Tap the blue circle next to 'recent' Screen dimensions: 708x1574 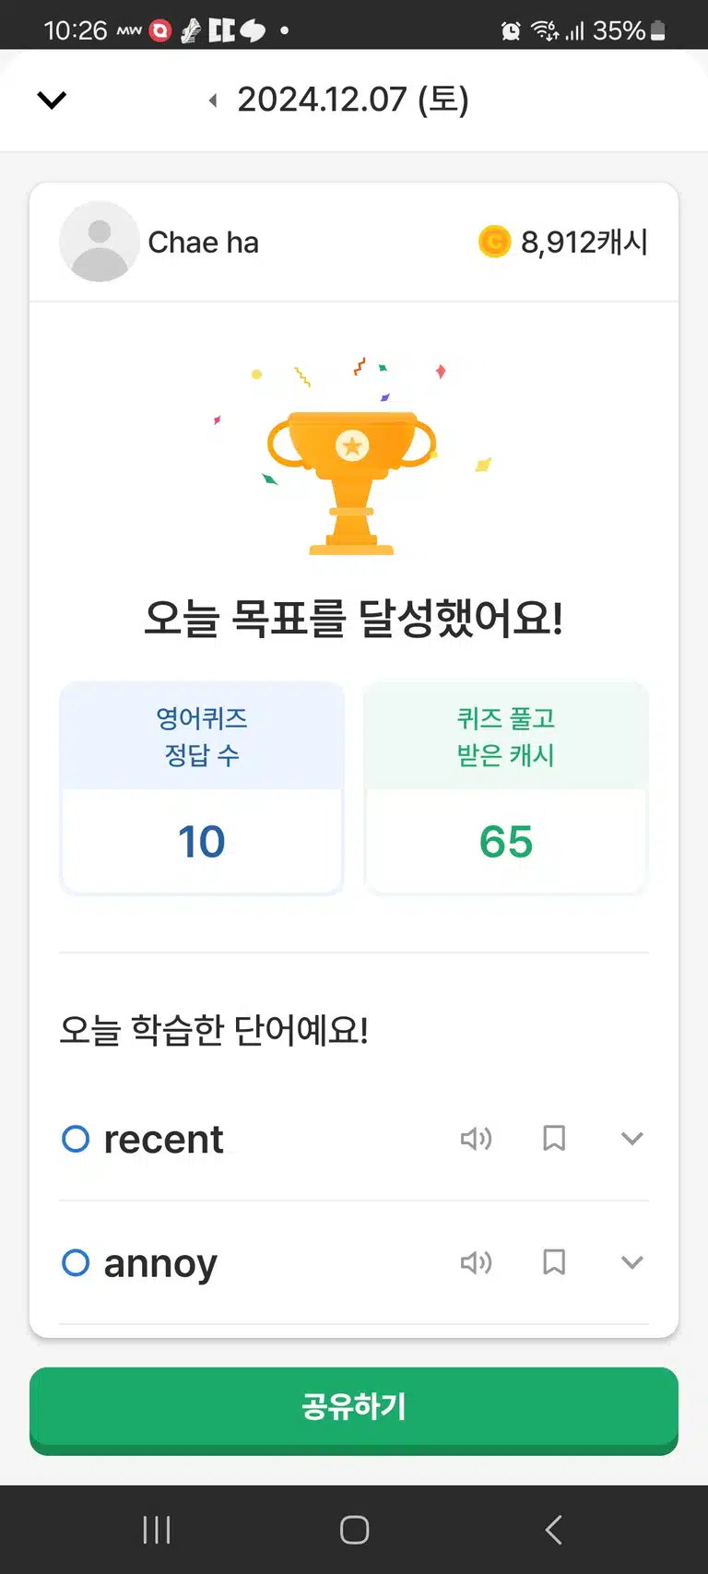(x=76, y=1139)
